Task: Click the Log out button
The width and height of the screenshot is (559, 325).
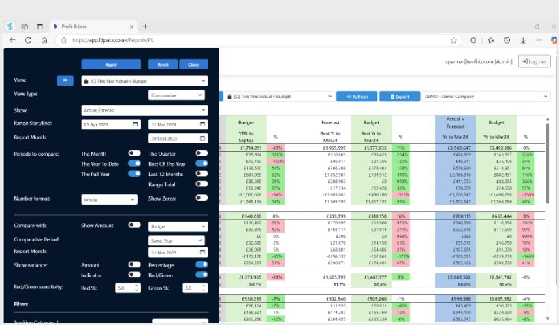Action: pyautogui.click(x=534, y=62)
